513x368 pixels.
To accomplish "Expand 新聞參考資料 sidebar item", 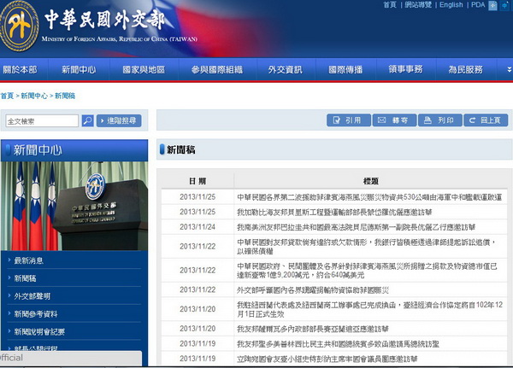I will (34, 314).
